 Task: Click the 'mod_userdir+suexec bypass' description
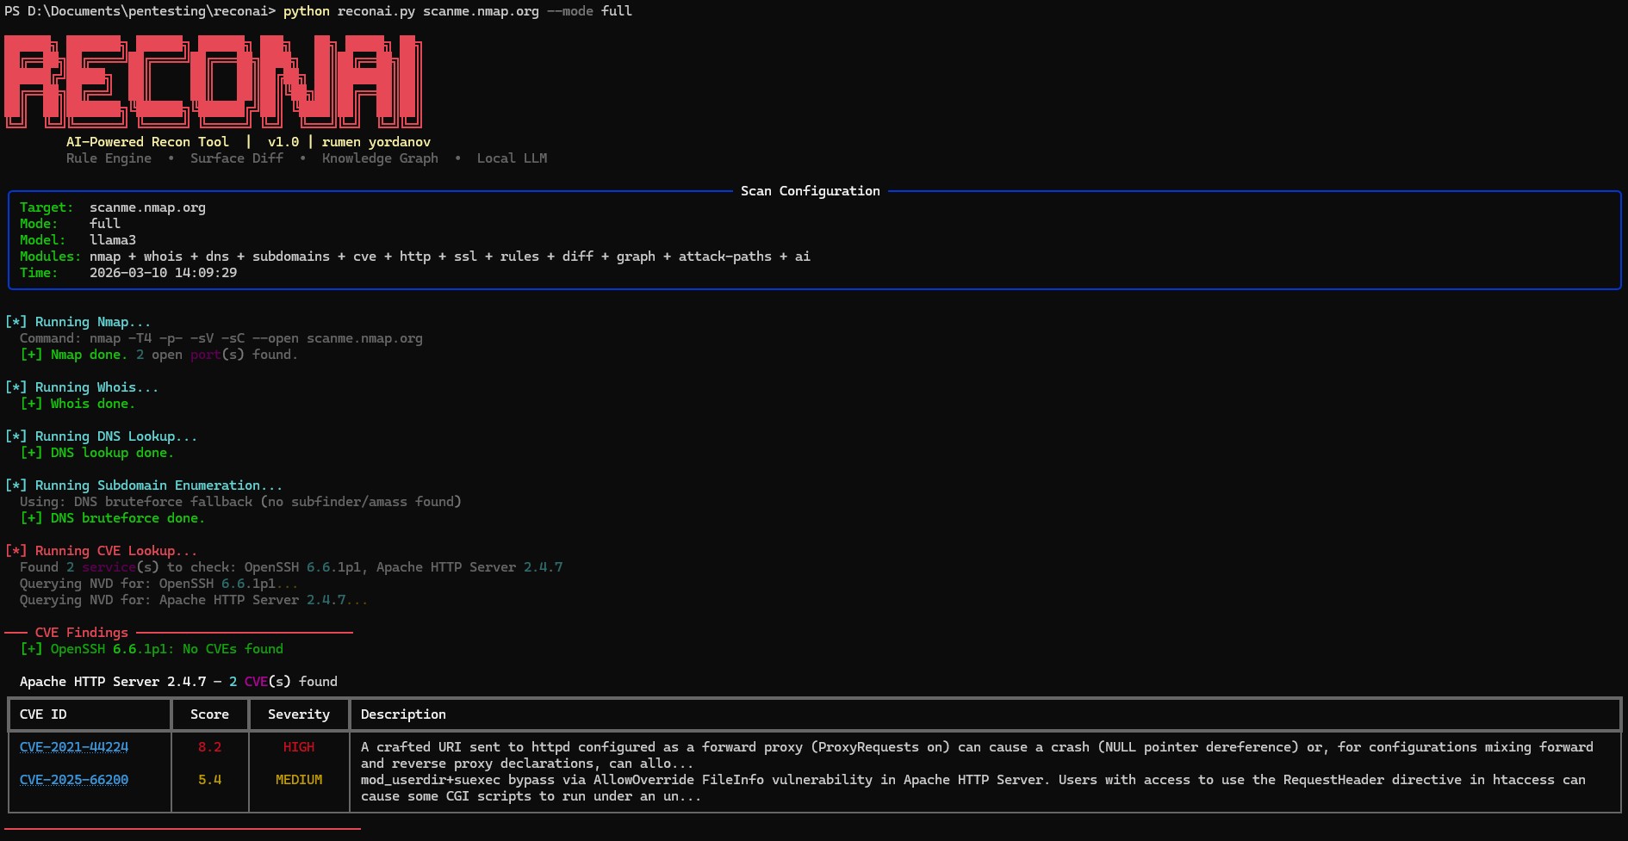click(x=973, y=788)
